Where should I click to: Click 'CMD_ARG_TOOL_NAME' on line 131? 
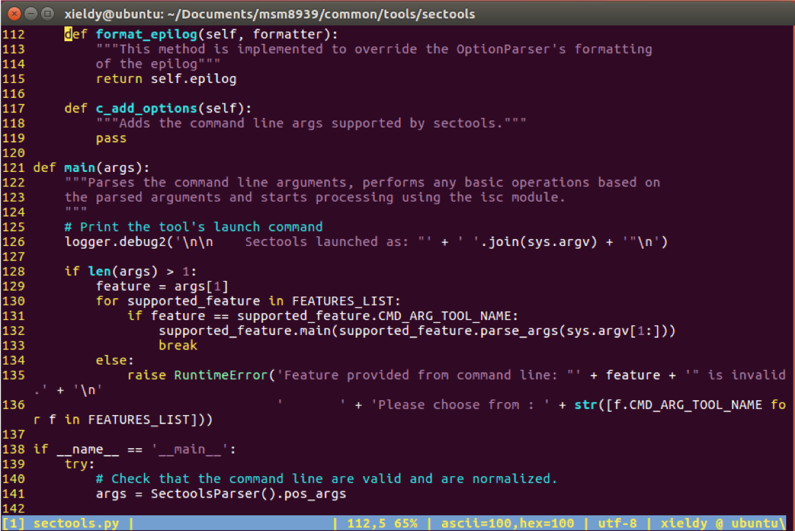444,316
